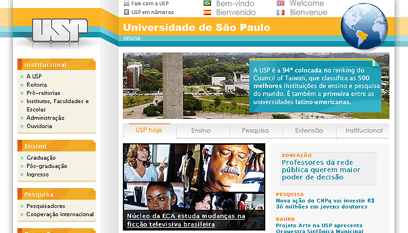Open Nova ação do CNPq news headline
This screenshot has width=408, height=233.
tap(325, 204)
